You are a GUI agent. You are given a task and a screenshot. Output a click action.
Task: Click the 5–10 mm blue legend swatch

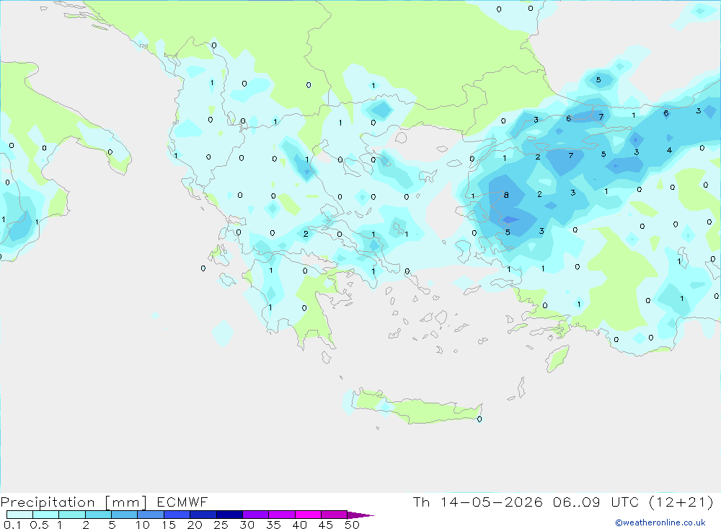pyautogui.click(x=124, y=515)
